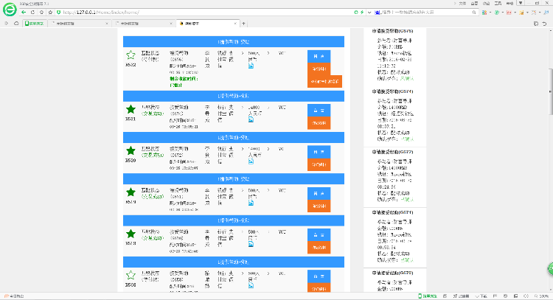The height and width of the screenshot is (300, 553).
Task: Toggle the filled star for X521
Action: [x=131, y=109]
